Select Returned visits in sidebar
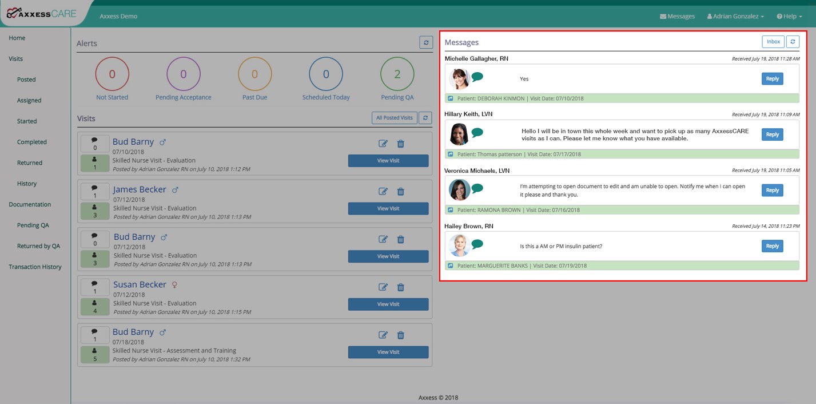816x404 pixels. [x=30, y=163]
